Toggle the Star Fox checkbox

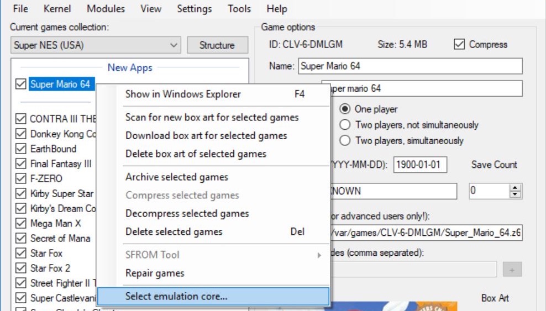coord(21,253)
